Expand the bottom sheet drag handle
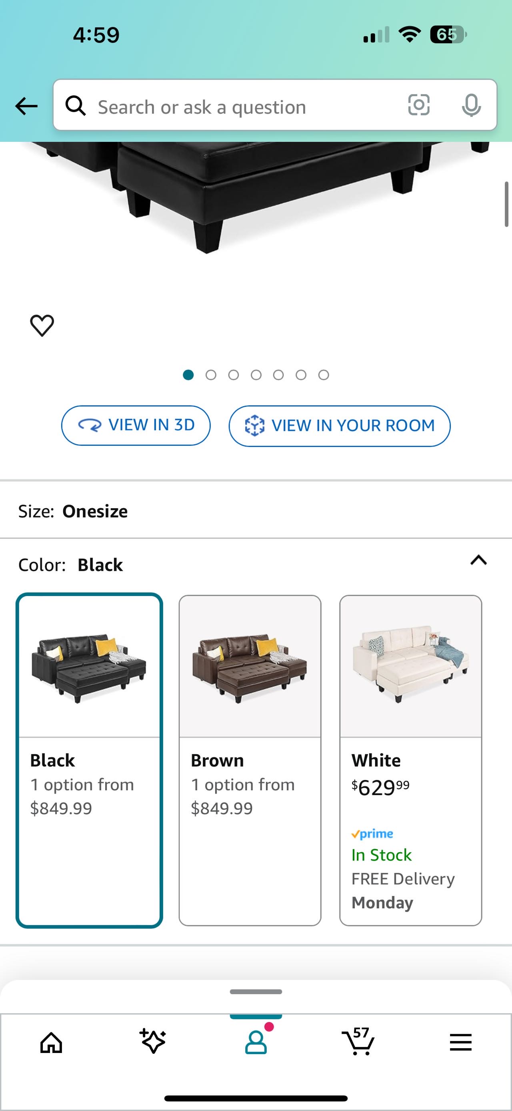512x1111 pixels. [256, 992]
